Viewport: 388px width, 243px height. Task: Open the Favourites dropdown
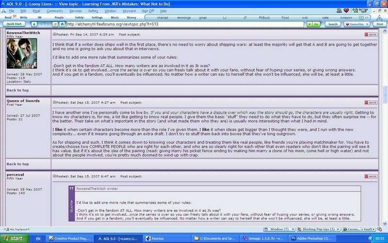point(356,24)
